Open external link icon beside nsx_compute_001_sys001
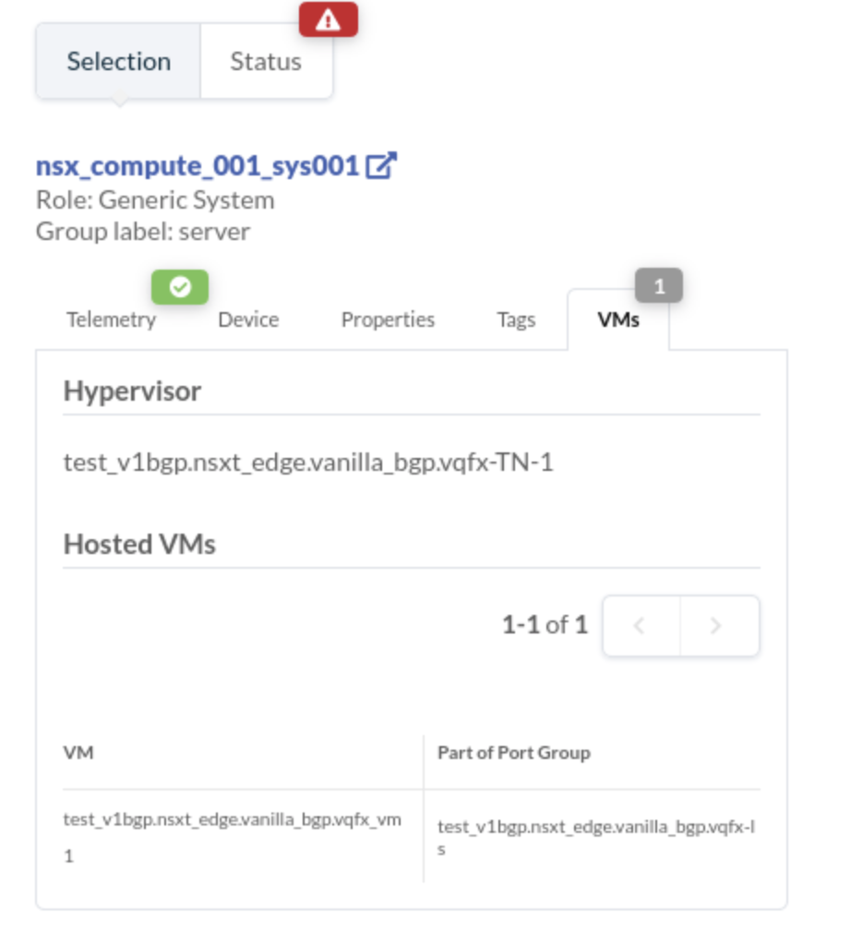The height and width of the screenshot is (927, 851). click(381, 166)
